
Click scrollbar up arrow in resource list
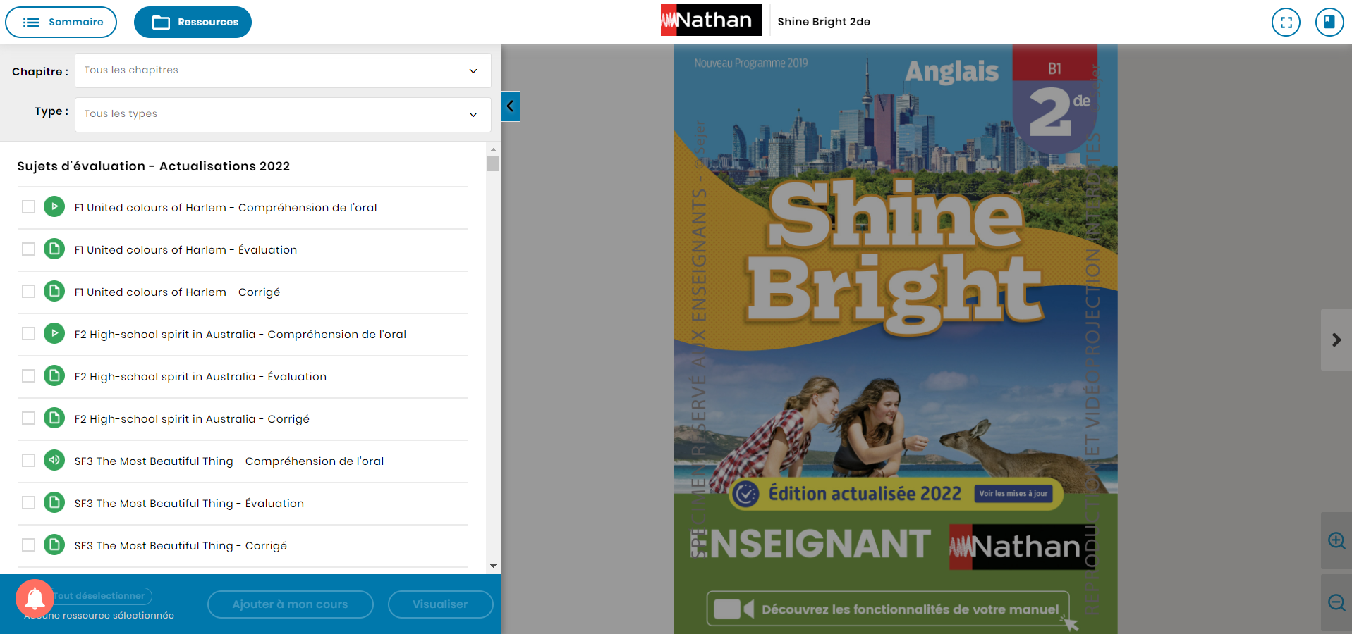click(x=493, y=149)
